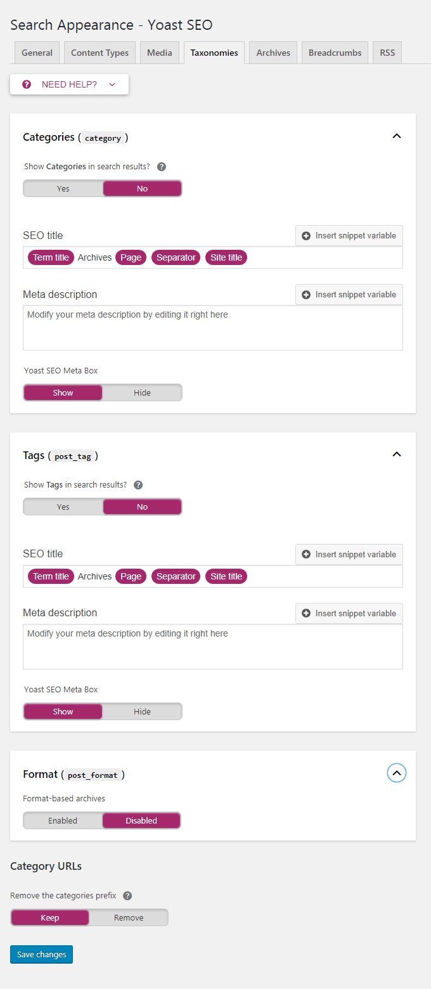
Task: Click the Categories Meta description text field
Action: point(213,328)
